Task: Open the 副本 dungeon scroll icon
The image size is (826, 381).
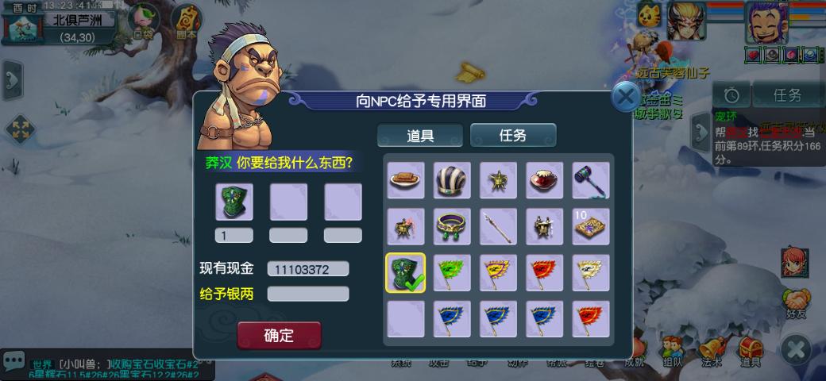Action: [x=186, y=21]
